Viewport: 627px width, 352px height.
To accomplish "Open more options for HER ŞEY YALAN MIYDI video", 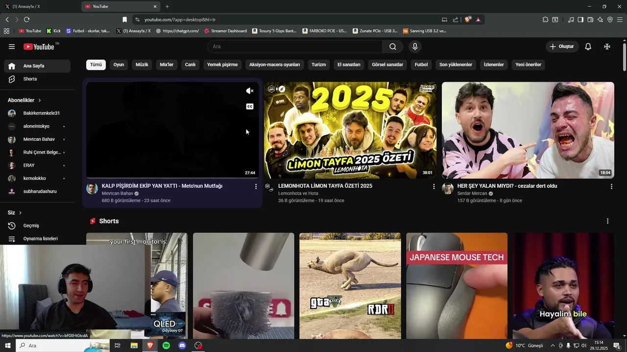I will click(x=611, y=186).
